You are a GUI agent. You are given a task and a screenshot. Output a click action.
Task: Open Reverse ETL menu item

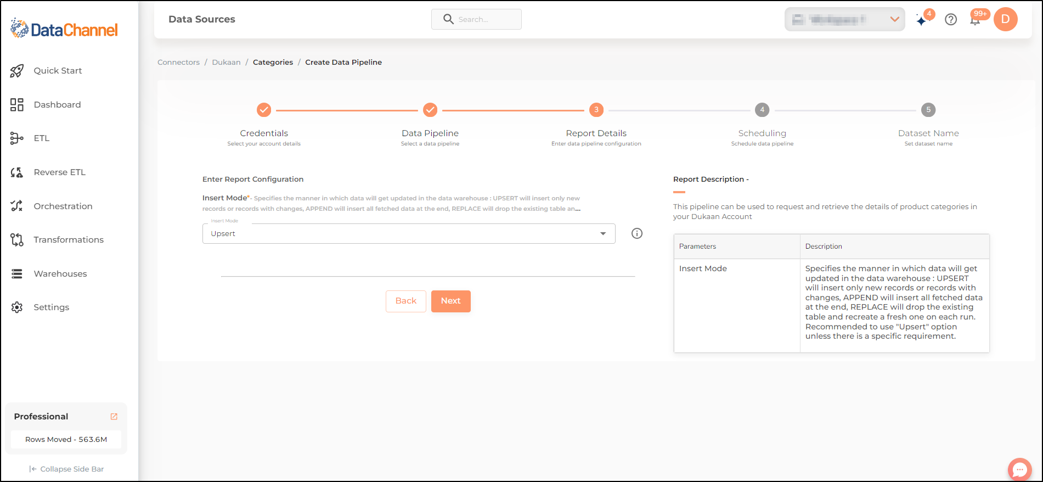click(x=60, y=172)
